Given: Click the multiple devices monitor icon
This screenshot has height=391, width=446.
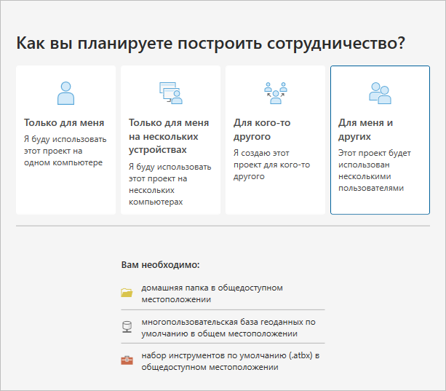Looking at the screenshot, I should [170, 93].
